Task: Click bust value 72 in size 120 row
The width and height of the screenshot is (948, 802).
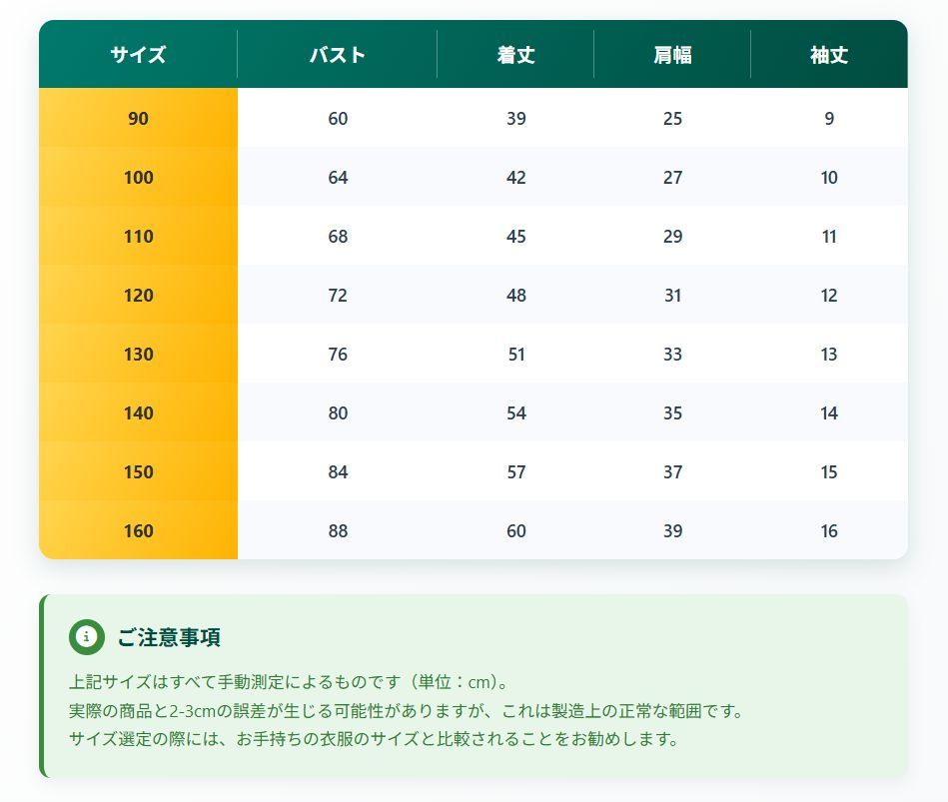Action: (338, 295)
